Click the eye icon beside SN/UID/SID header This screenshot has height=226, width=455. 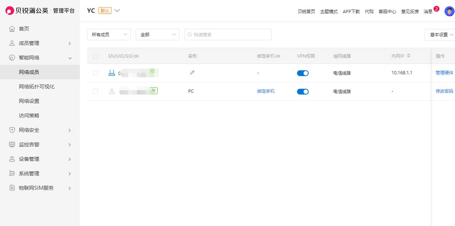click(136, 56)
